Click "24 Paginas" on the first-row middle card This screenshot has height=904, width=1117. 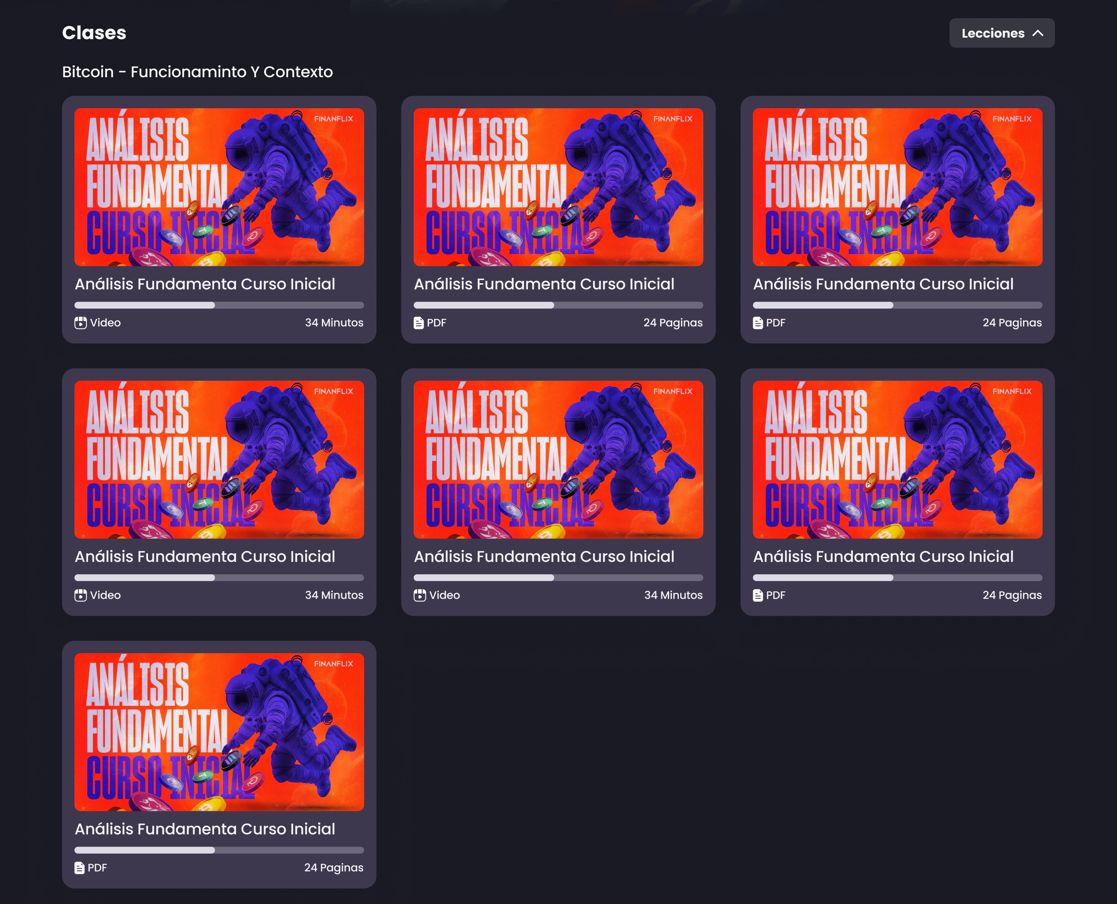click(673, 323)
